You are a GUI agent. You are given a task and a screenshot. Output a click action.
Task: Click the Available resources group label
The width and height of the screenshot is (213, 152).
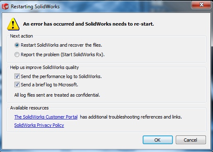29,108
